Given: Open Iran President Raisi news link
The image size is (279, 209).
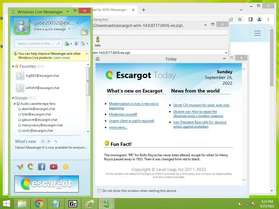Looking at the screenshot, I should [200, 124].
